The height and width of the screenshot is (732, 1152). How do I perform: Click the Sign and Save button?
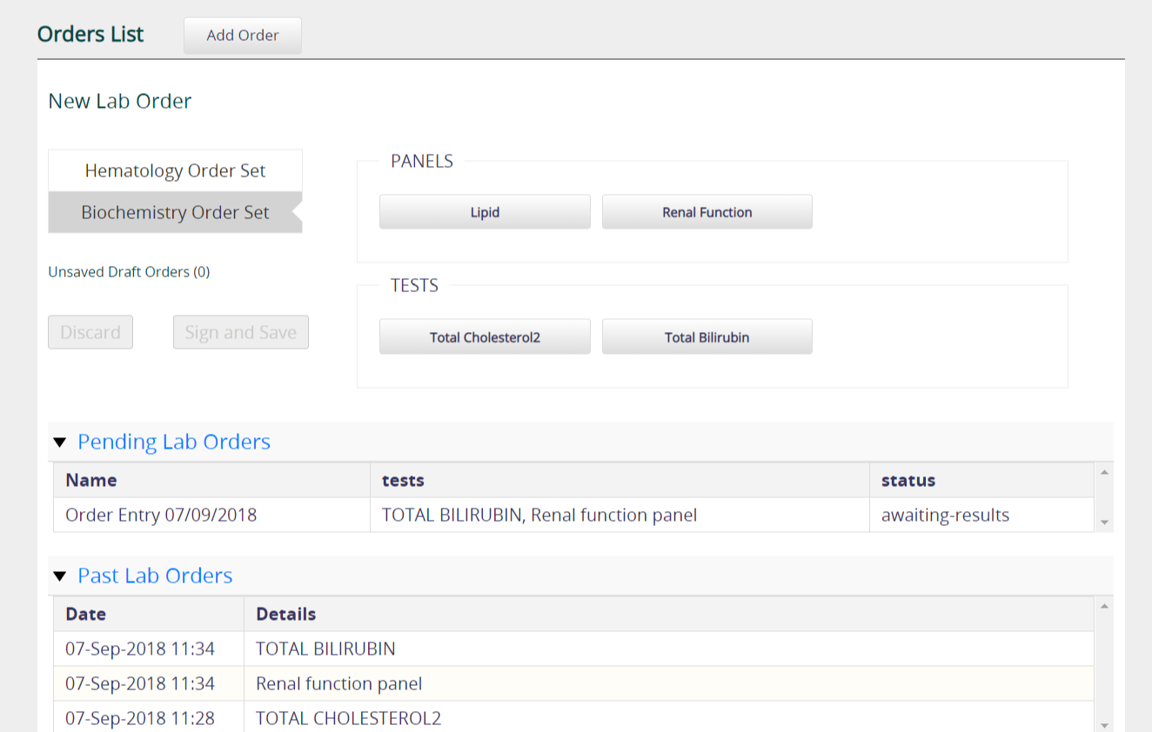240,331
